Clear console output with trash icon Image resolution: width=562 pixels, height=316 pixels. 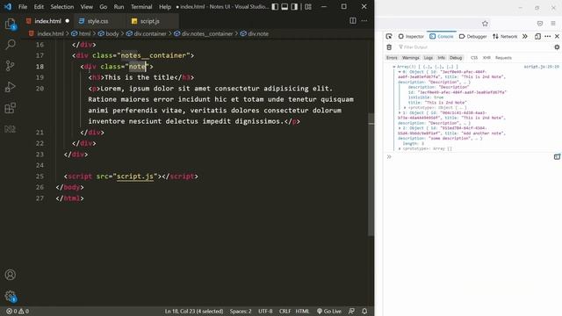(389, 47)
